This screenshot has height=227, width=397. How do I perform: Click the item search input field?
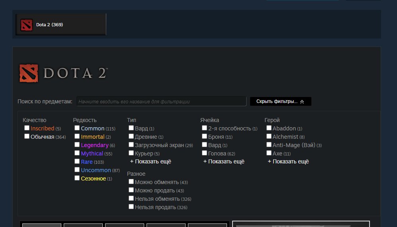pos(161,101)
